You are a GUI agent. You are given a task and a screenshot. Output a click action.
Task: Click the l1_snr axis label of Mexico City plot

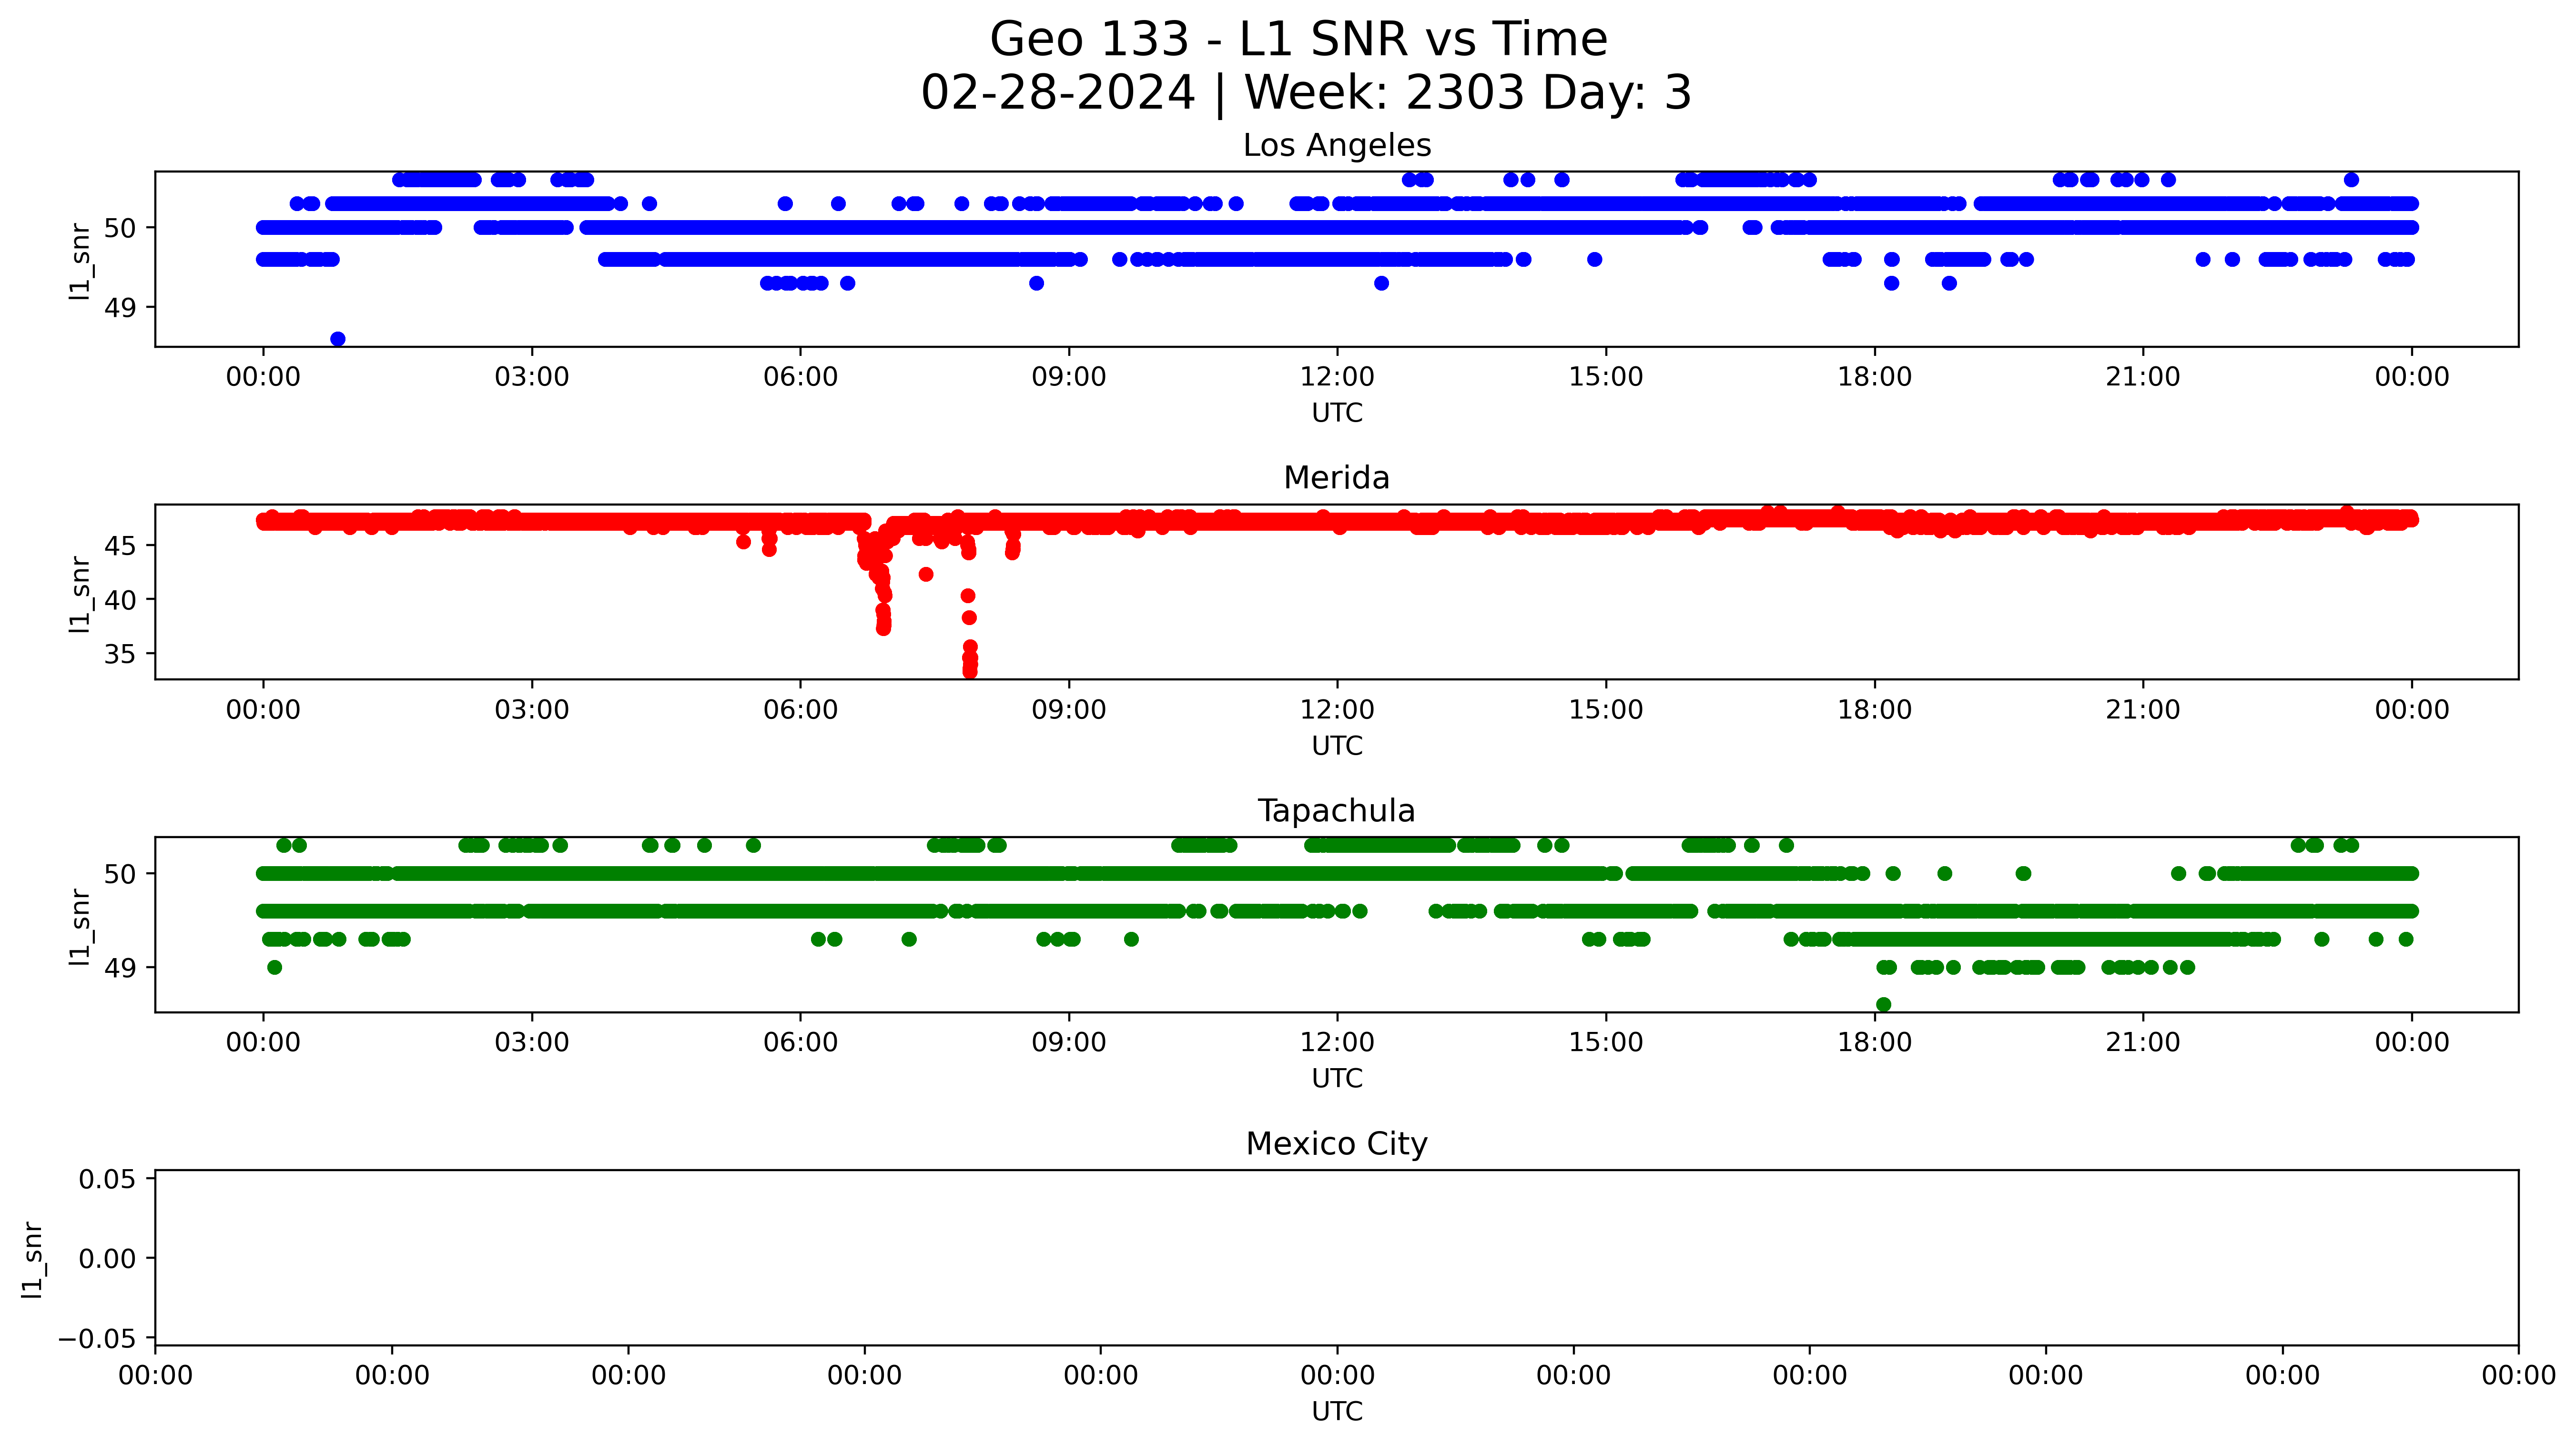tap(33, 1259)
